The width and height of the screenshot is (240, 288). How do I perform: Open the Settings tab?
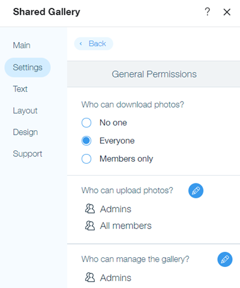click(28, 67)
